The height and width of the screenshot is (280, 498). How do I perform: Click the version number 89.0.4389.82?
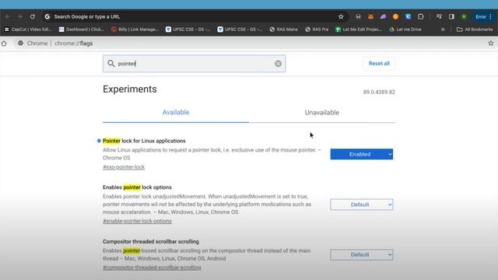(379, 92)
